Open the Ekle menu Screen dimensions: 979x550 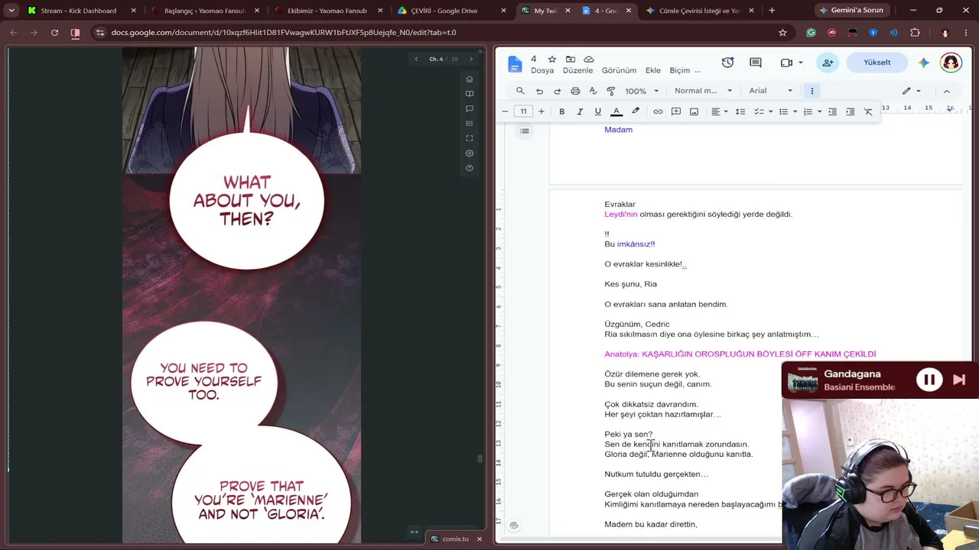click(x=652, y=70)
